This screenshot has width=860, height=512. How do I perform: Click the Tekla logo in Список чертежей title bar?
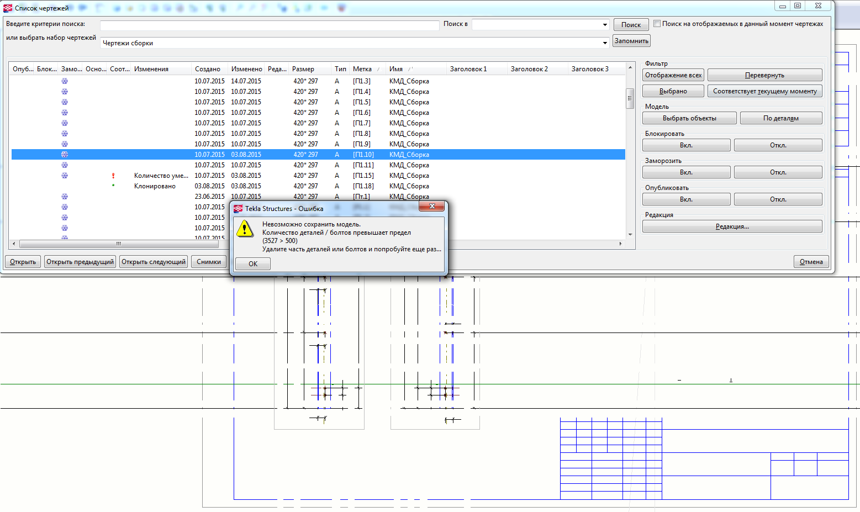(8, 8)
